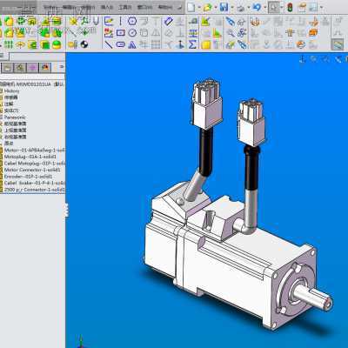348x348 pixels.
Task: Open the 帮助 (Help) menu
Action: tap(164, 7)
